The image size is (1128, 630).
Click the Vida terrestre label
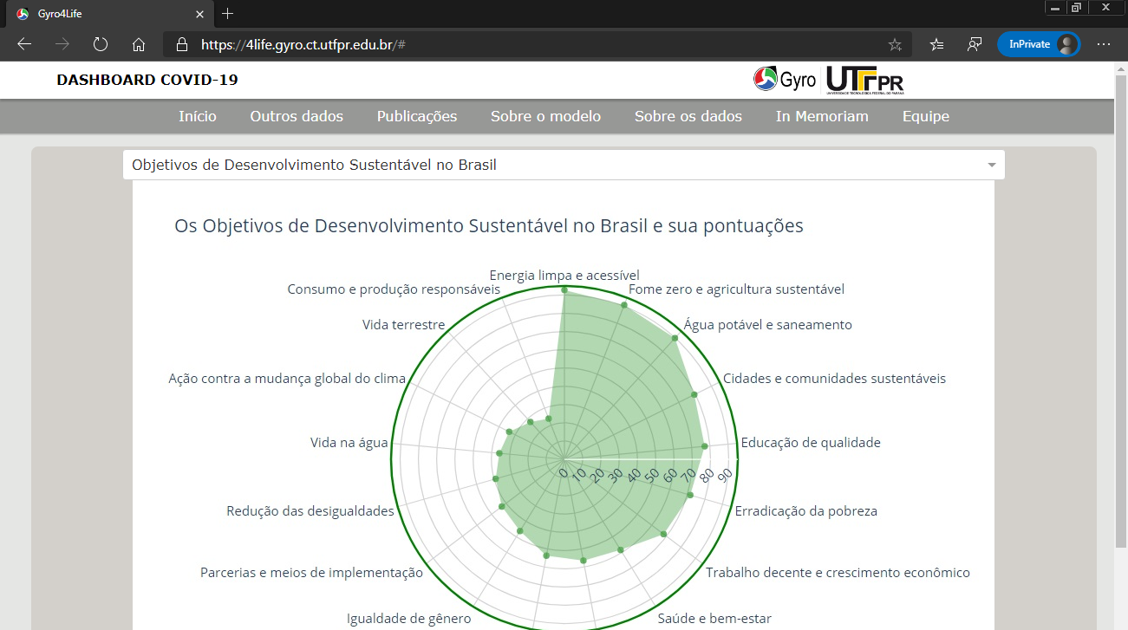pos(403,325)
